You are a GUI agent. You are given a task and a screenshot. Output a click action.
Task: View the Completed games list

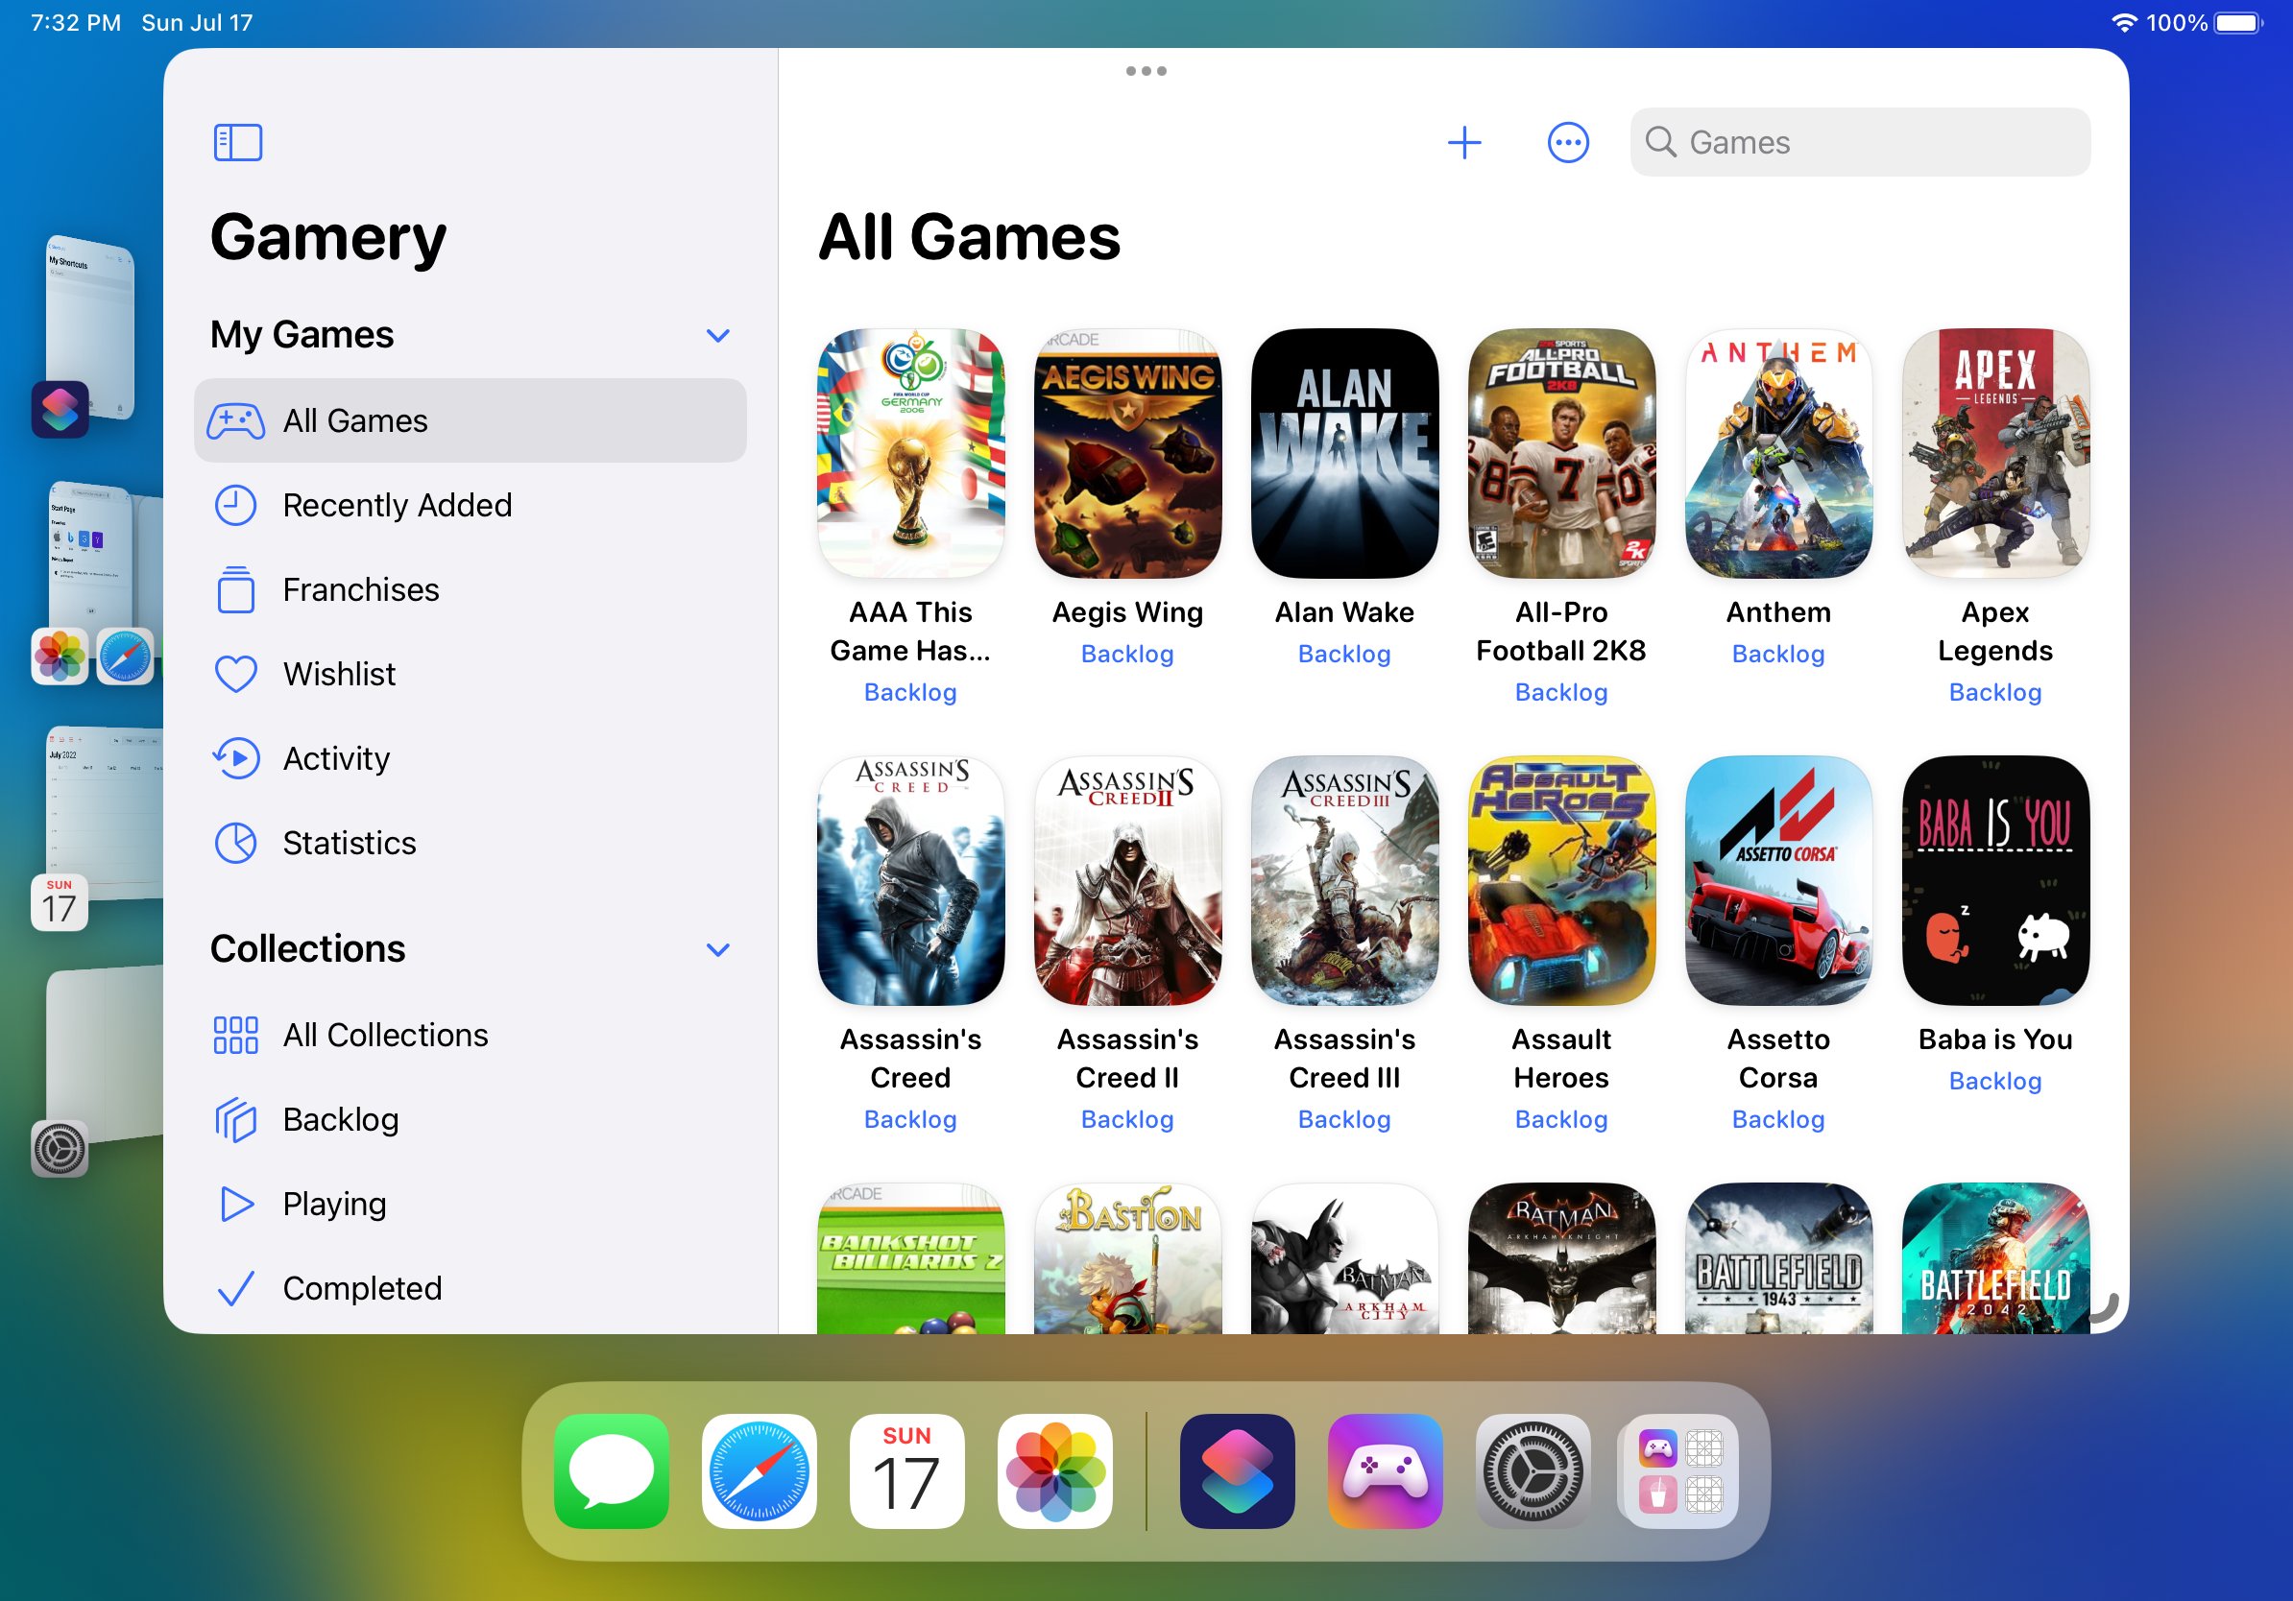[362, 1287]
